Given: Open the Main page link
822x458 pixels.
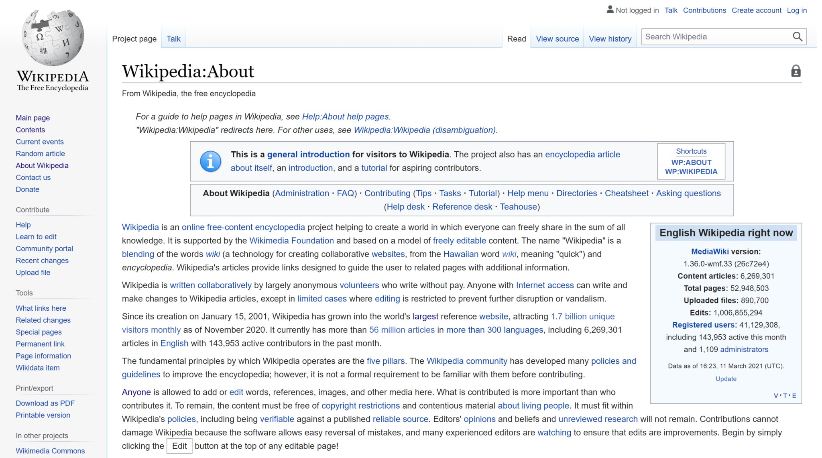Looking at the screenshot, I should coord(33,118).
